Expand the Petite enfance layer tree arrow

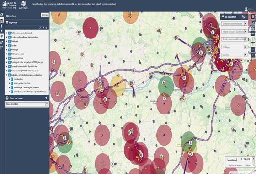point(7,33)
